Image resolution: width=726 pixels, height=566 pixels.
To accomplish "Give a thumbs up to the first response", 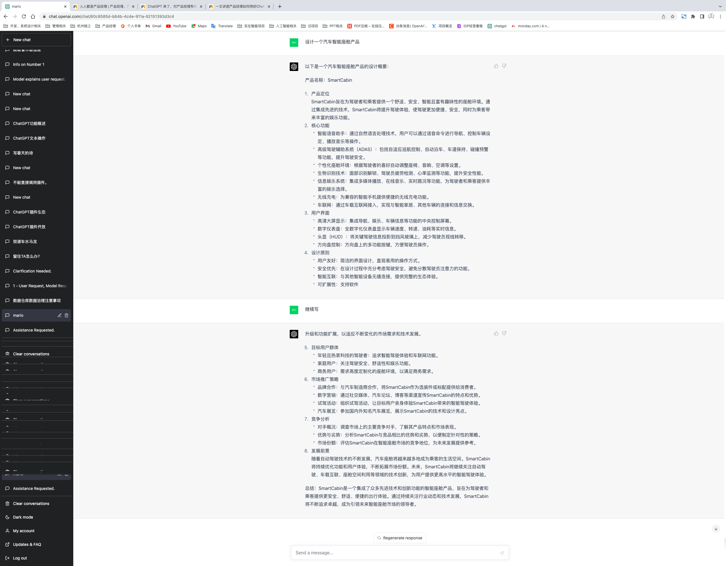I will 496,66.
